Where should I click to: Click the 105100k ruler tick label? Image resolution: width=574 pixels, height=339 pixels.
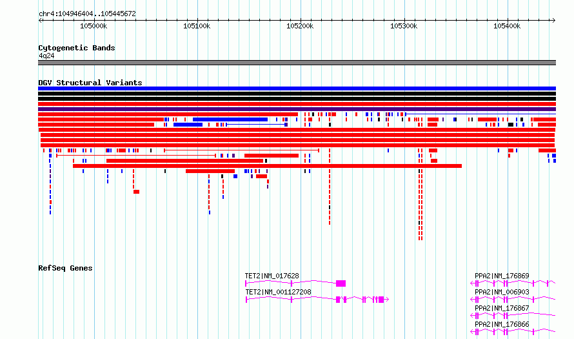tap(197, 26)
